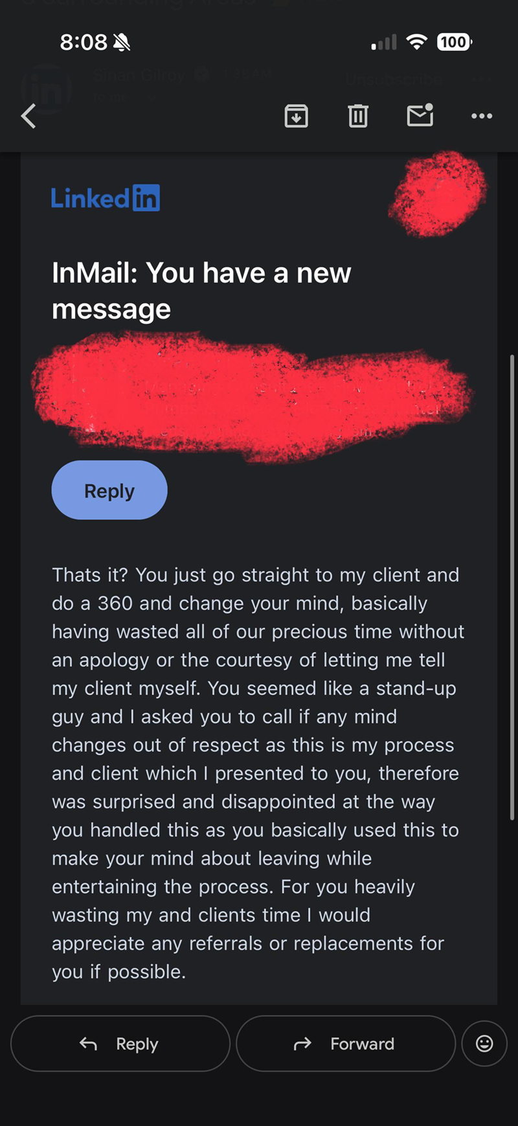Archive this email with the archive icon
518x1126 pixels.
click(x=297, y=116)
